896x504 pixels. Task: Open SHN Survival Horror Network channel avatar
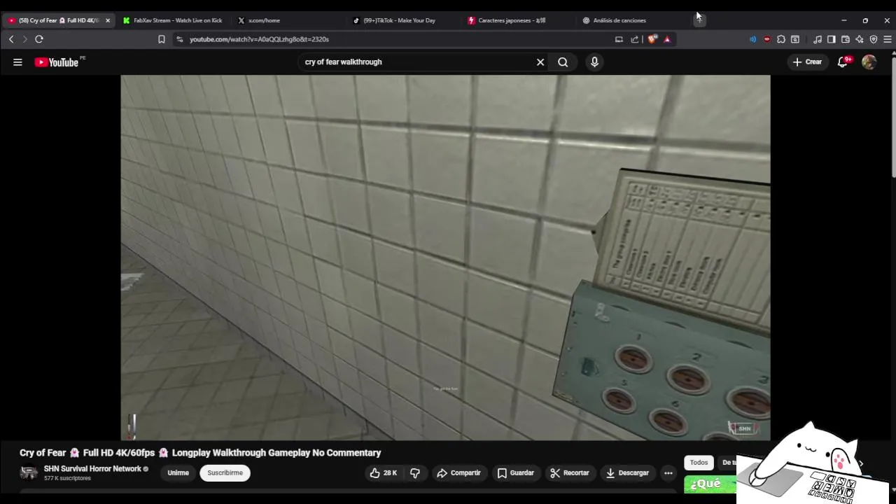pos(29,472)
